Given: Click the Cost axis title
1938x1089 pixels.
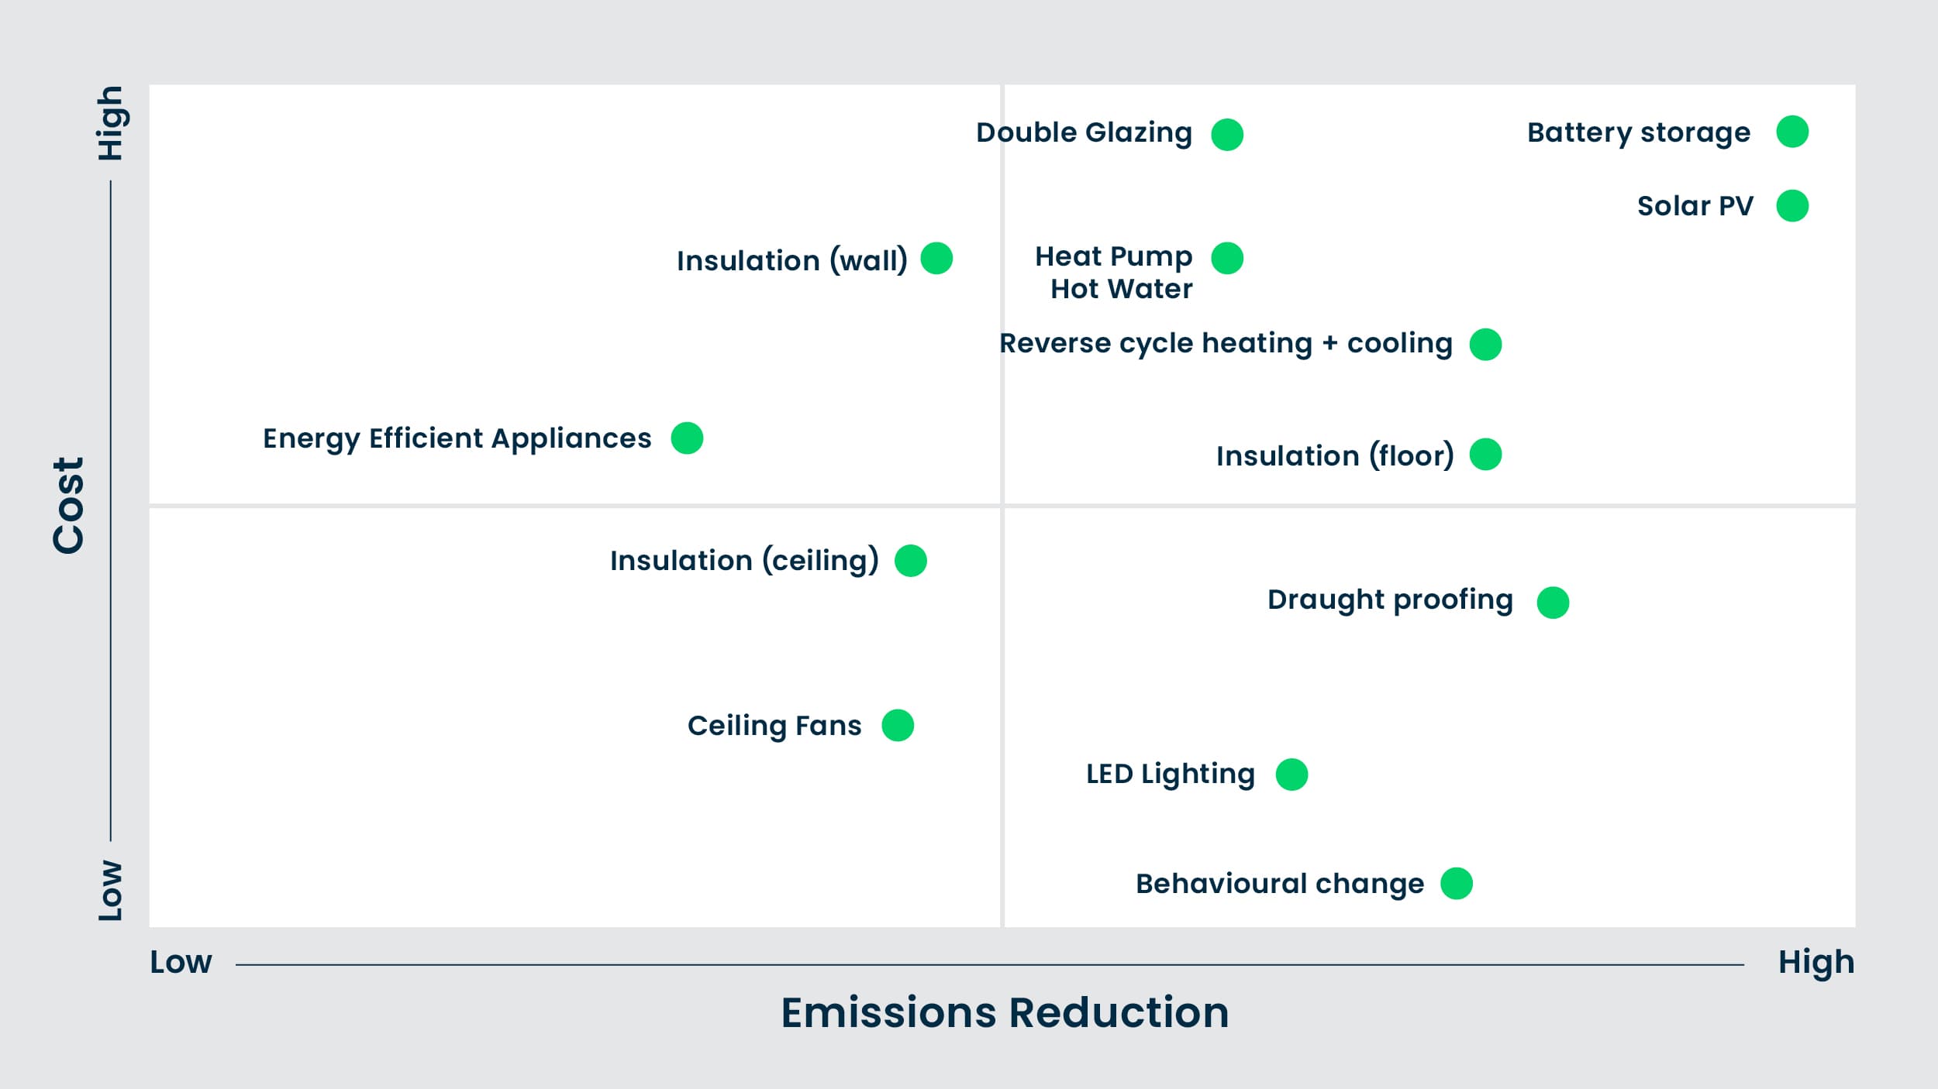Looking at the screenshot, I should 68,506.
